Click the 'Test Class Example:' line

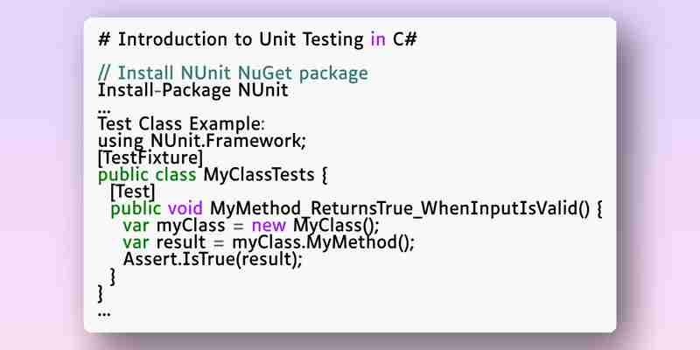(x=182, y=123)
